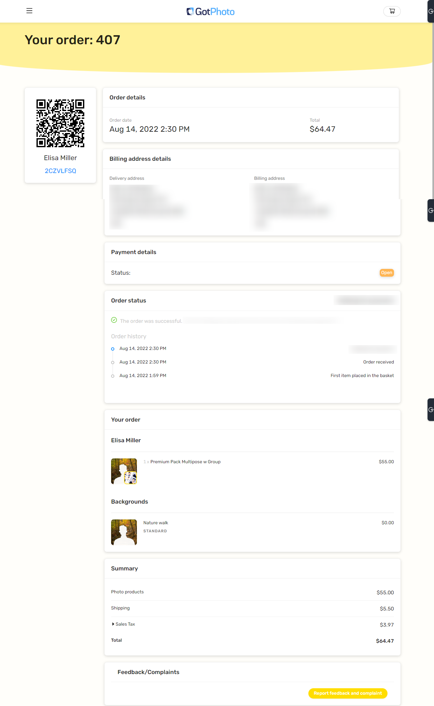Click the '$0.00' background price
Viewport: 434px width, 706px height.
[387, 523]
